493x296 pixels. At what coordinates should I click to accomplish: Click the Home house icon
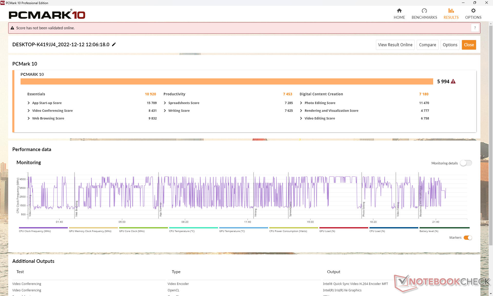(x=399, y=11)
